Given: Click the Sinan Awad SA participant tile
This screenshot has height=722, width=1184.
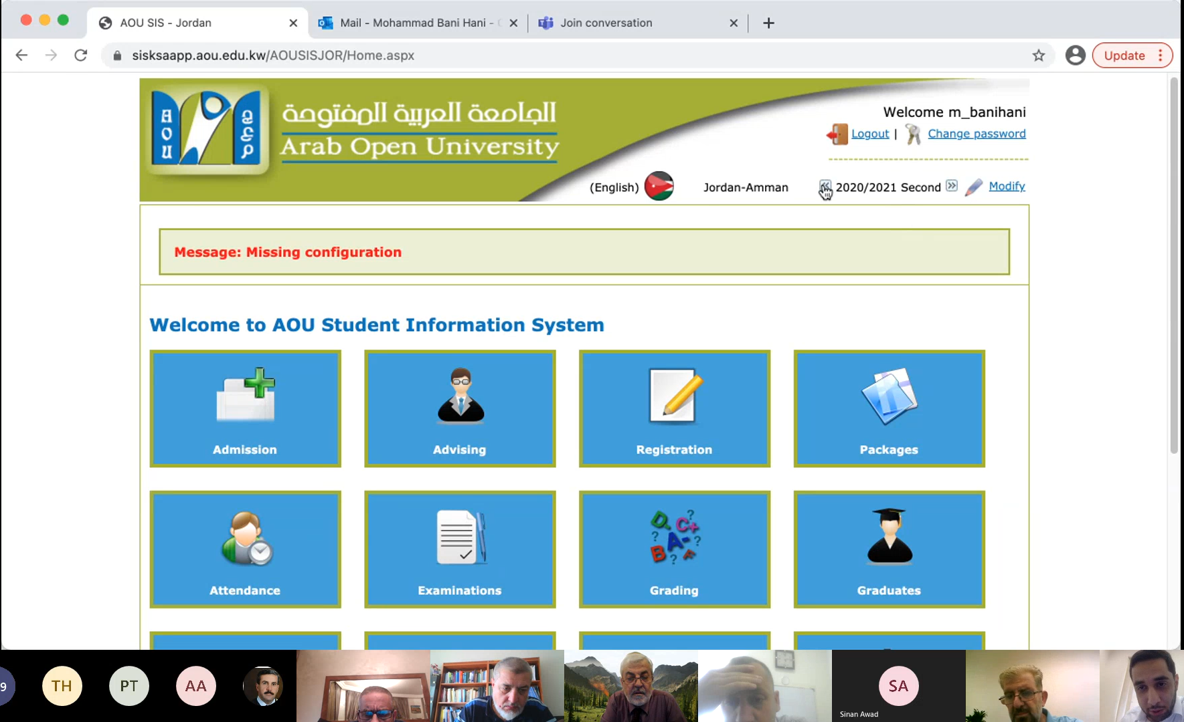Looking at the screenshot, I should point(898,686).
